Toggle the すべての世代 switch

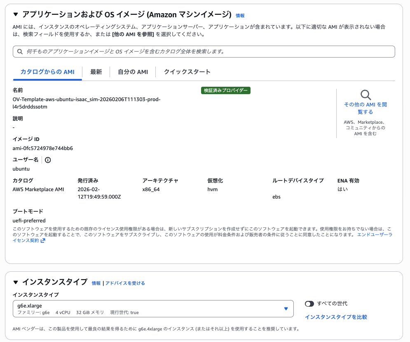point(309,304)
